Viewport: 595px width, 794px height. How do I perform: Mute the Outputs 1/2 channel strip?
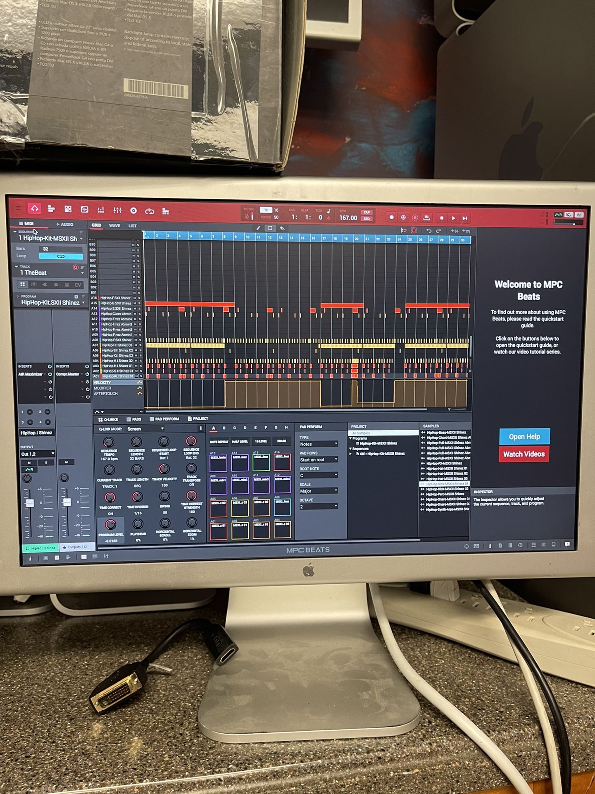click(x=66, y=462)
